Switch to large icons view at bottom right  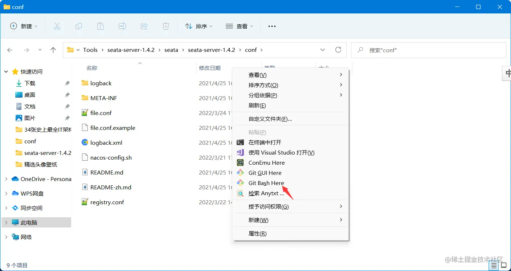(504, 266)
